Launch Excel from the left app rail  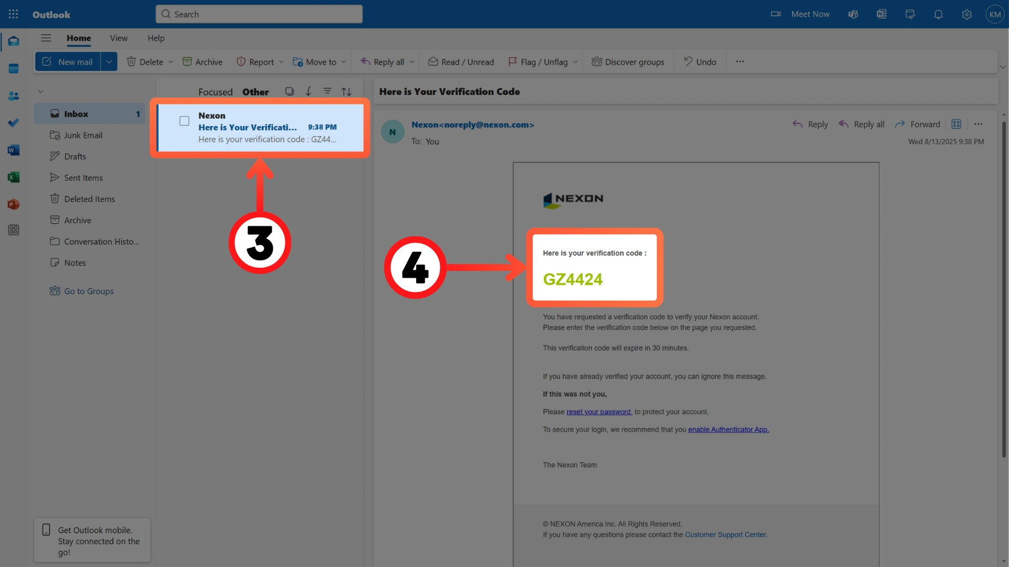click(14, 177)
